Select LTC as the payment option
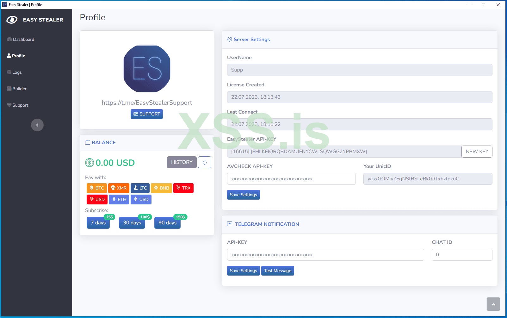507x318 pixels. [x=140, y=188]
